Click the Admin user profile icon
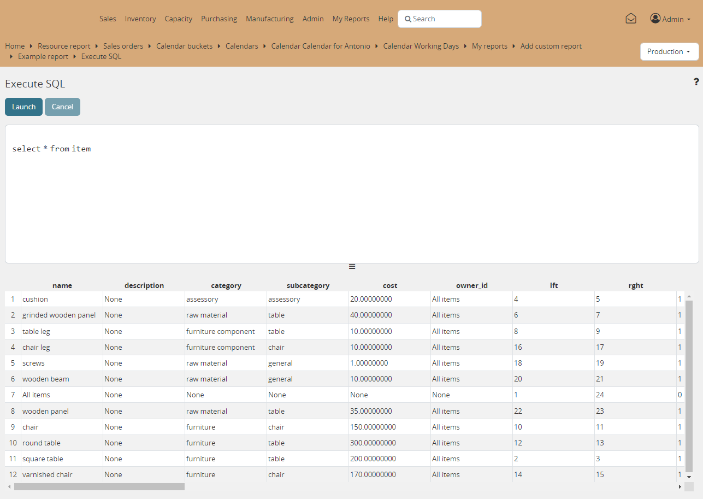703x499 pixels. (x=655, y=18)
